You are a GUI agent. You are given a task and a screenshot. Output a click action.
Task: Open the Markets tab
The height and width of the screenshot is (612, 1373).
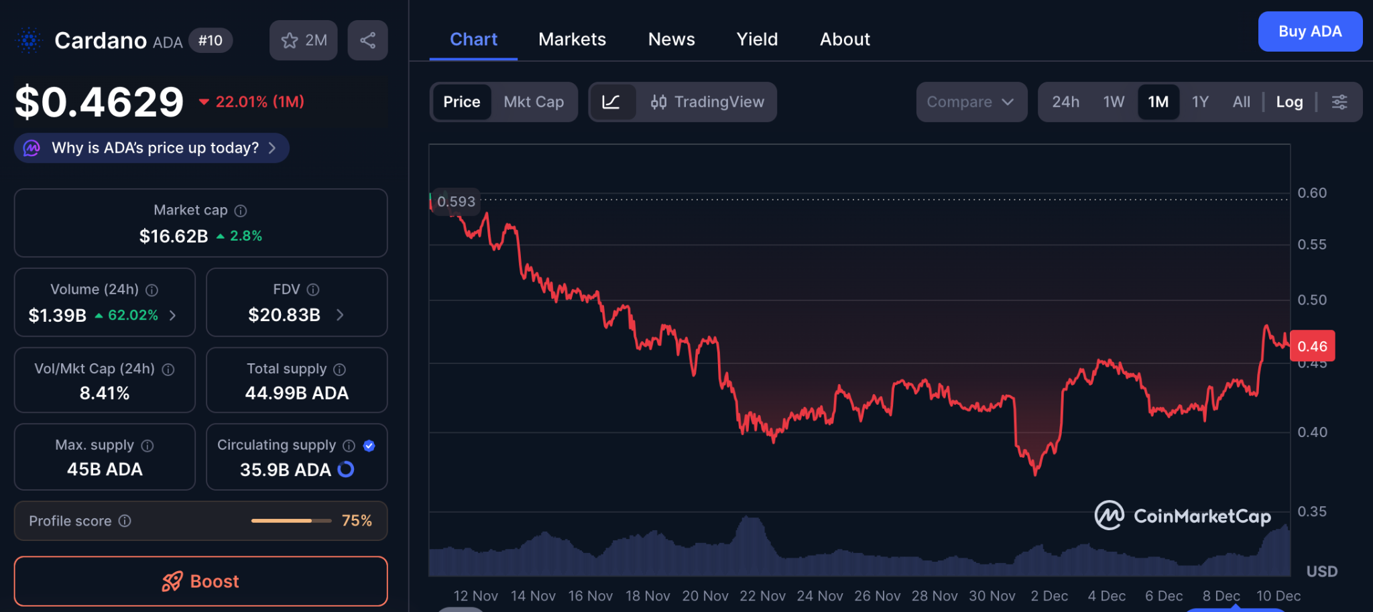tap(572, 40)
